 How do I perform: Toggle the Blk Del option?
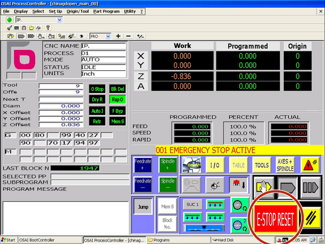117,89
